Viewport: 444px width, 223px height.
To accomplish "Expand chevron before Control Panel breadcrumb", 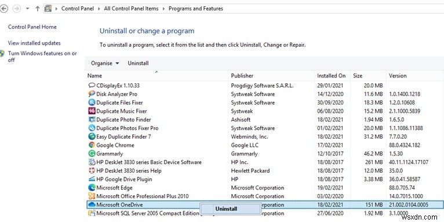I will pyautogui.click(x=56, y=9).
